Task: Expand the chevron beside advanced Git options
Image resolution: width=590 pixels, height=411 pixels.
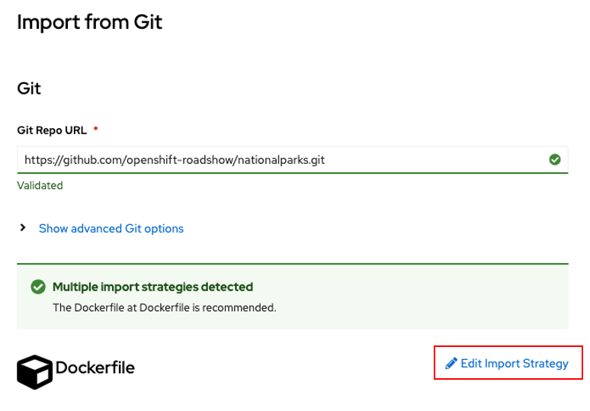Action: click(x=23, y=228)
